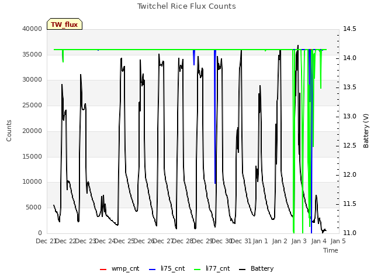Click the 11.5 battery axis label
This screenshot has height=280, width=374.
(x=349, y=204)
